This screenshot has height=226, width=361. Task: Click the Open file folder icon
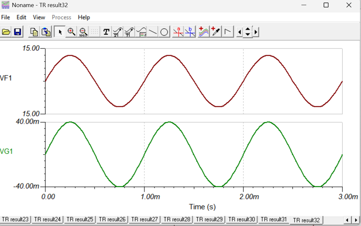coord(6,32)
